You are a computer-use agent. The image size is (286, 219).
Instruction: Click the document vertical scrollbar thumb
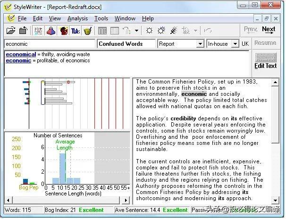275,115
